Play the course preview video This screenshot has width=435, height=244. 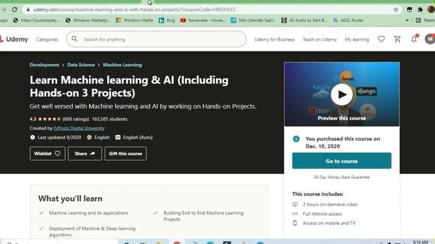click(x=342, y=95)
